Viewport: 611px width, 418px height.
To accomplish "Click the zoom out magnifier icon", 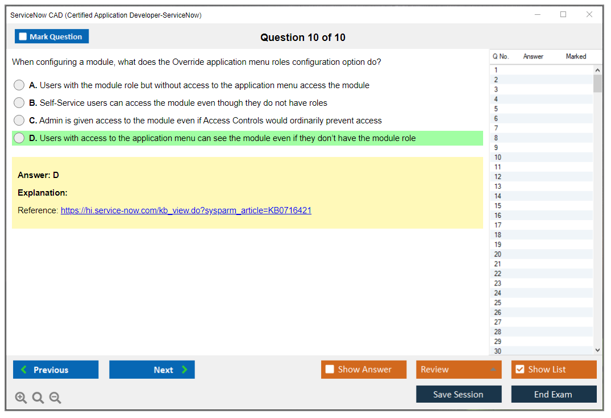I will coord(55,398).
